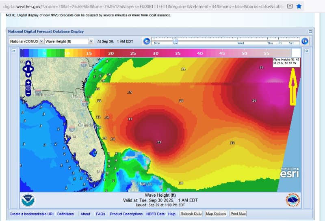The width and height of the screenshot is (325, 221).
Task: Minimize the Forecast Database Display panel
Action: point(310,31)
